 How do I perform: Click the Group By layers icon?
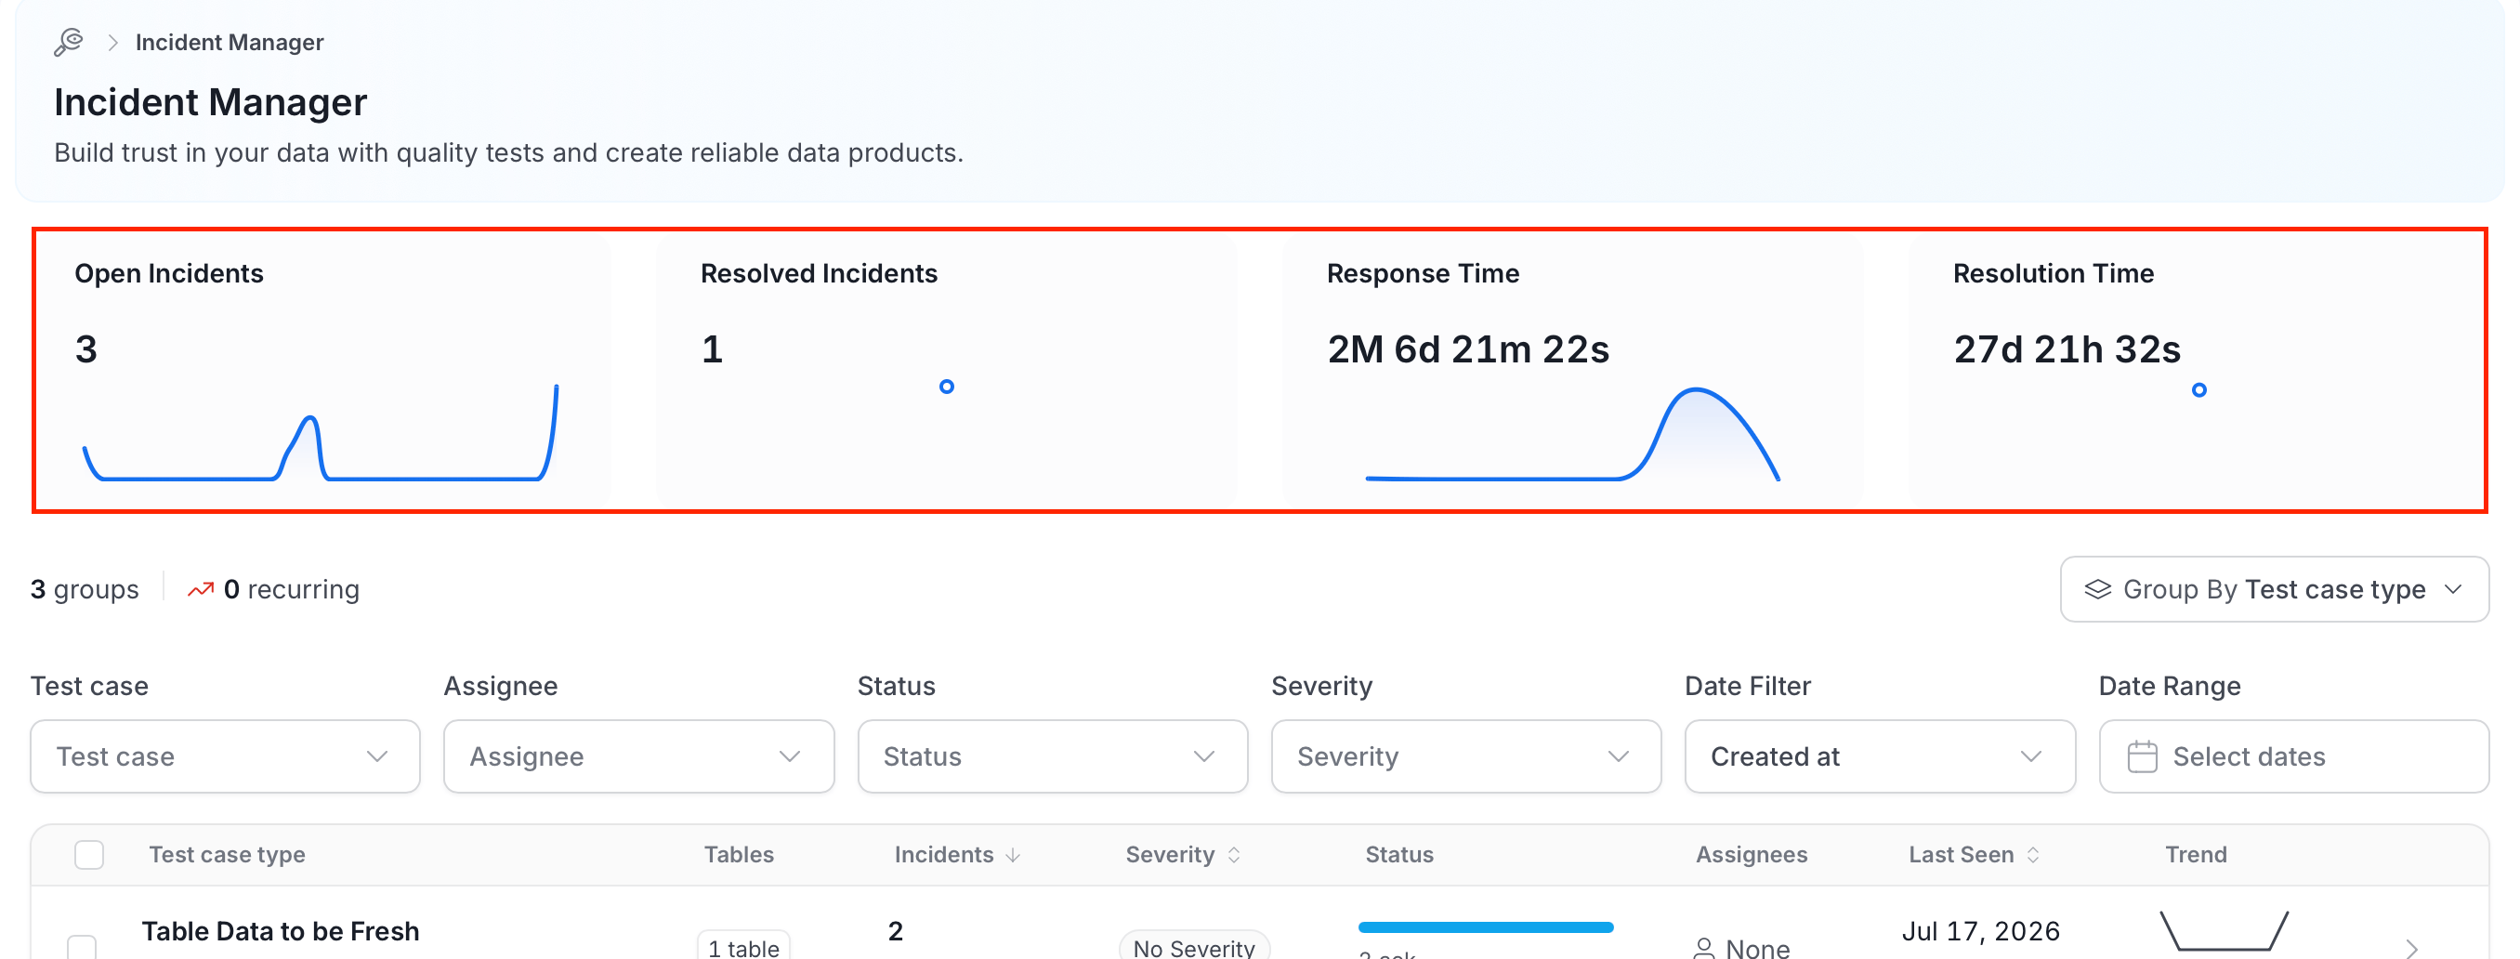2097,589
